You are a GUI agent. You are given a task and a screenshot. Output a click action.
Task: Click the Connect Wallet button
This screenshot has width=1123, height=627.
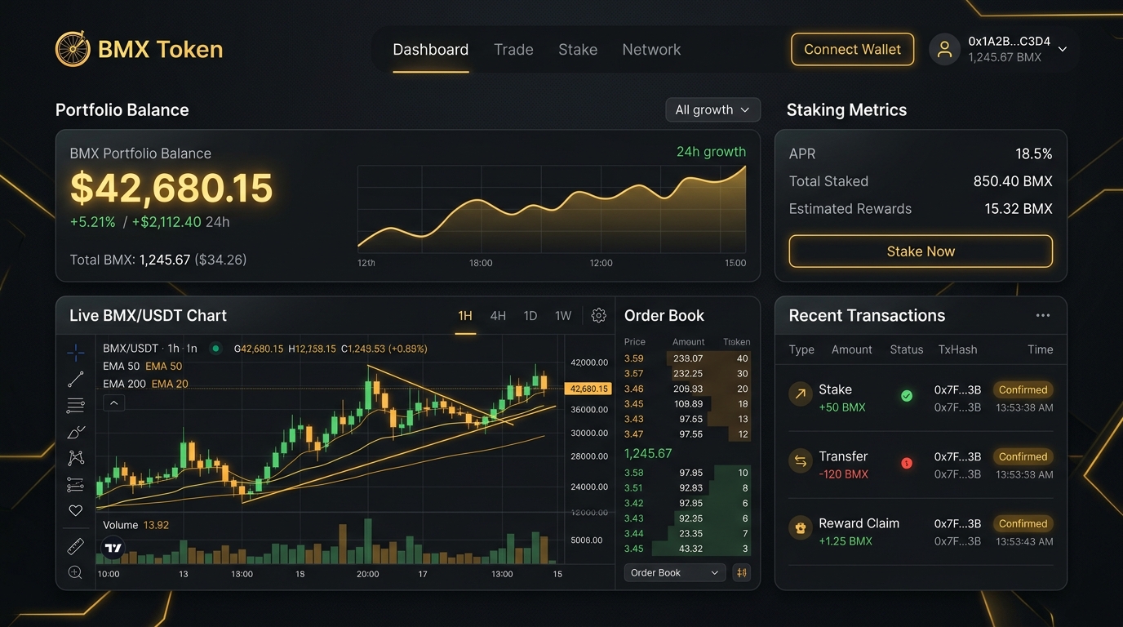tap(852, 49)
